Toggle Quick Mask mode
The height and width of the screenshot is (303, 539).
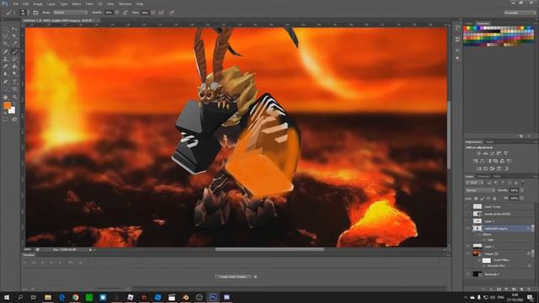click(x=6, y=120)
